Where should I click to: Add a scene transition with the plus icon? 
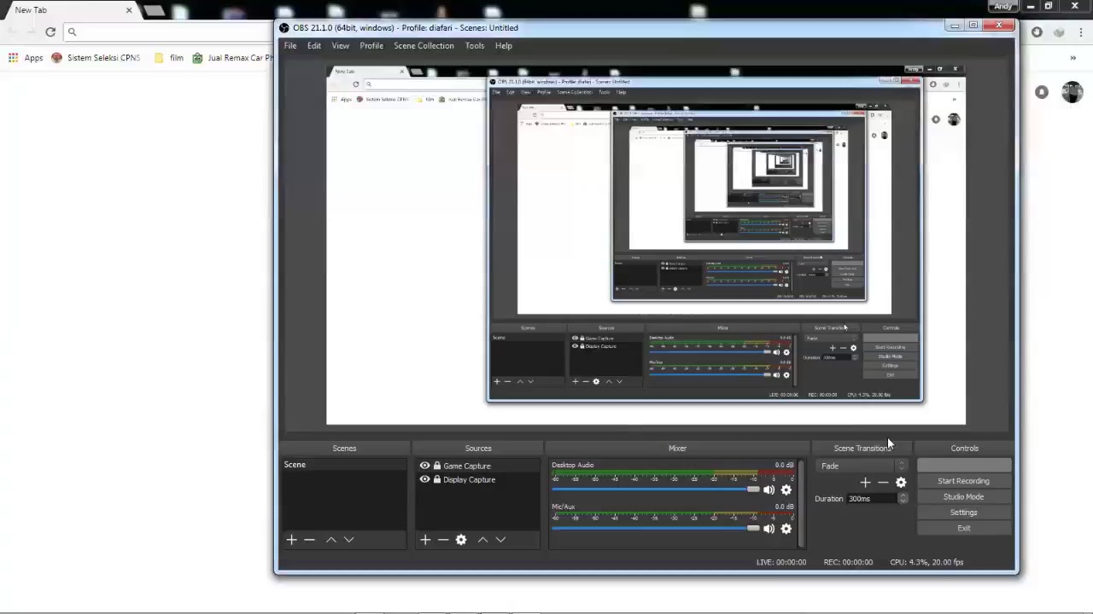[865, 483]
